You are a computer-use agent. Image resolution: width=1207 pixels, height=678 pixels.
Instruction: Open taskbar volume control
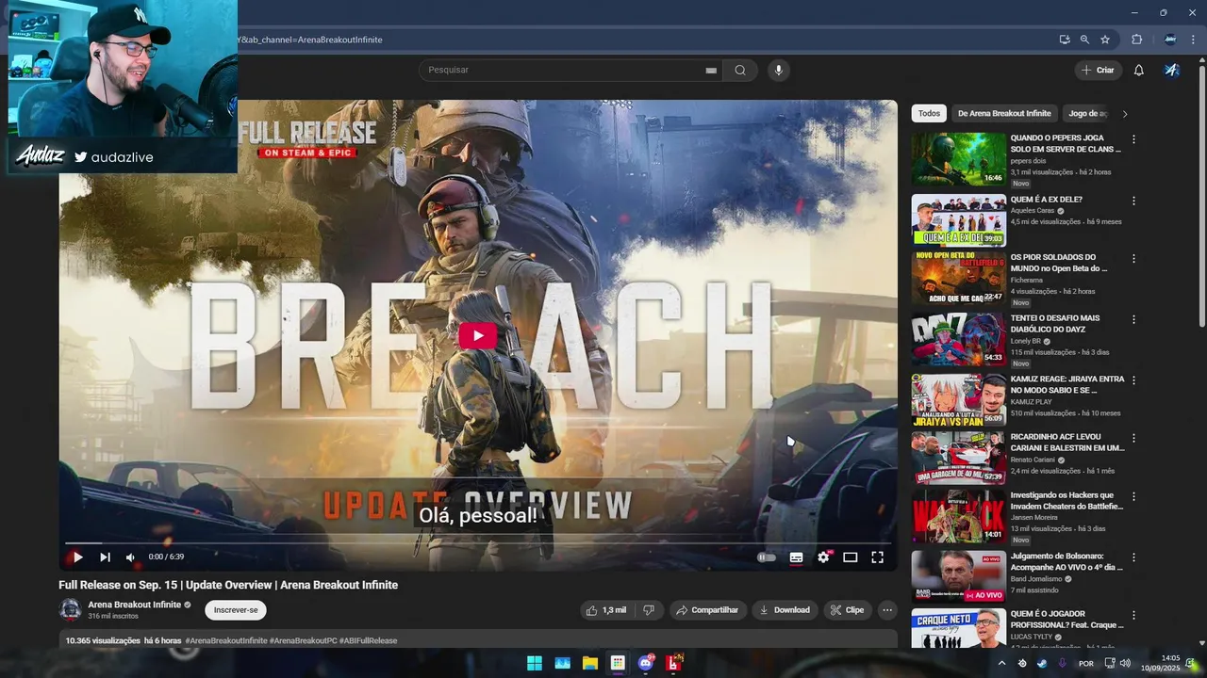tap(1125, 663)
